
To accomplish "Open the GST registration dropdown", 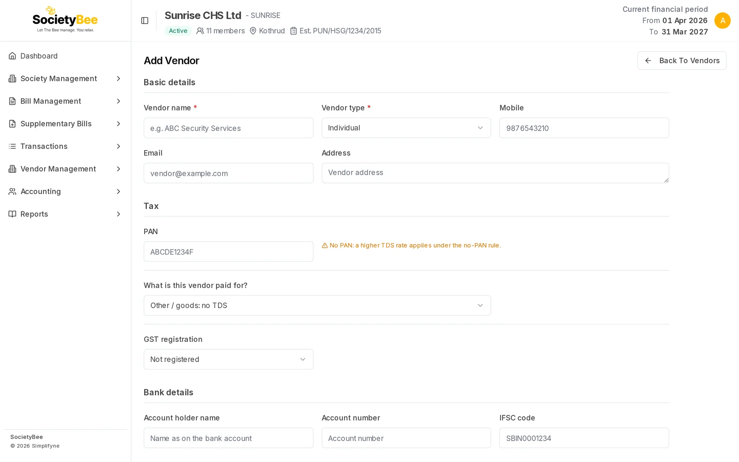I will click(x=229, y=359).
